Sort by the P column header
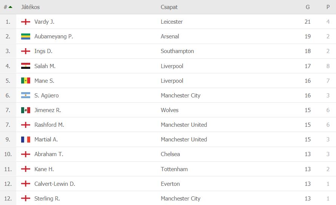 pyautogui.click(x=328, y=7)
